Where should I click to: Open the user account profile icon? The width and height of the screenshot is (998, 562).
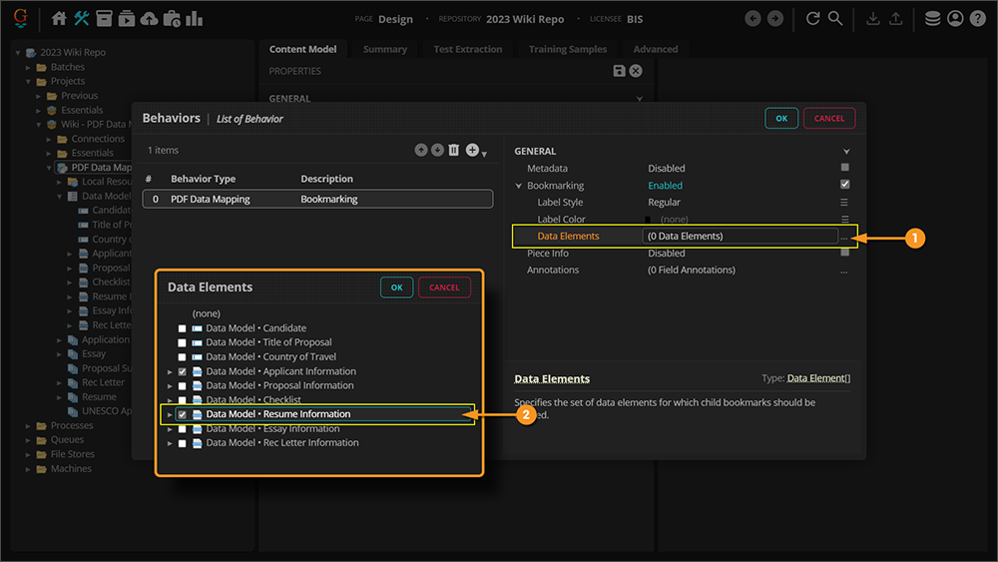pos(955,19)
